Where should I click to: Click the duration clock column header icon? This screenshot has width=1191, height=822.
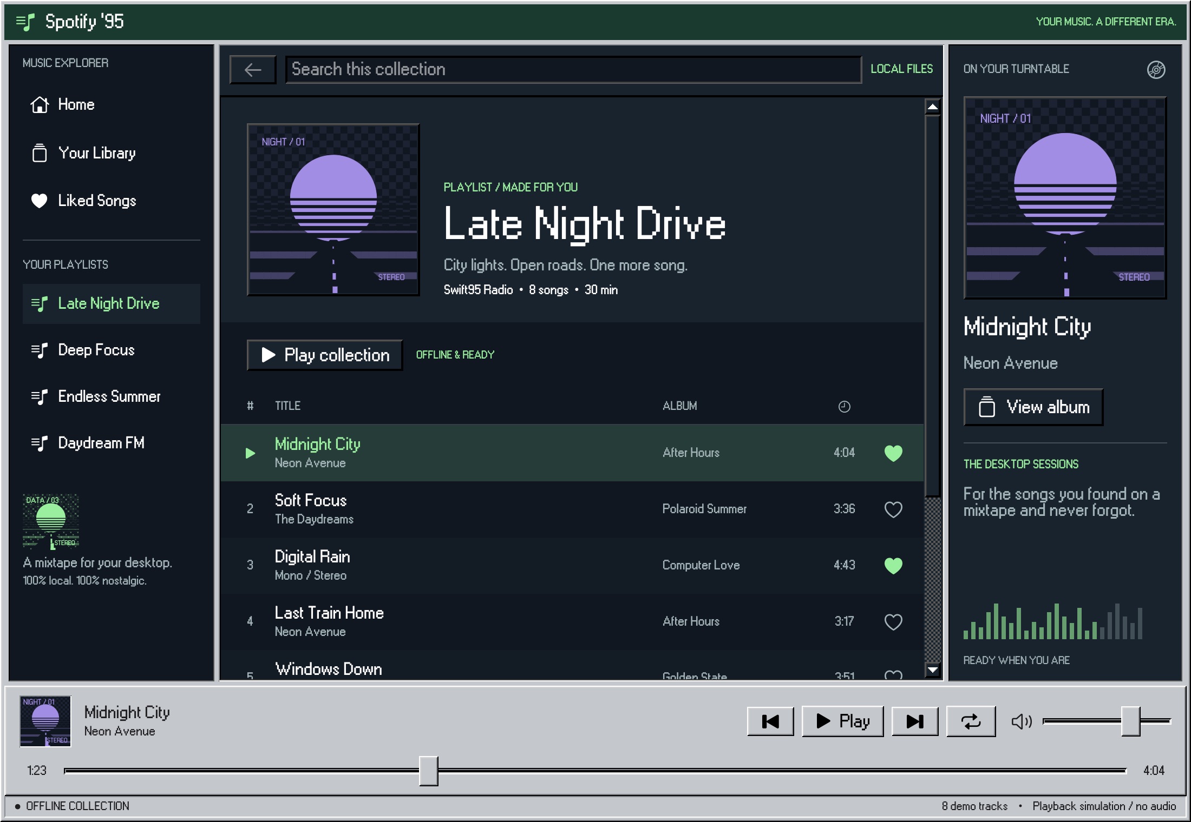pyautogui.click(x=844, y=407)
